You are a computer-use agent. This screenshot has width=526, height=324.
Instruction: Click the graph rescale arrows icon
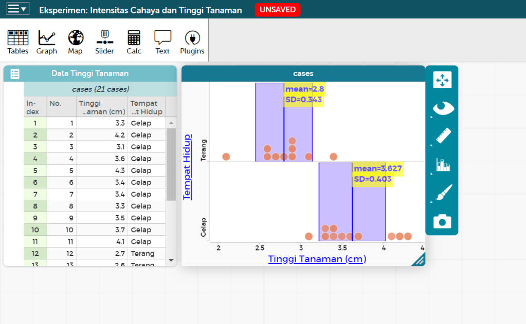(442, 80)
